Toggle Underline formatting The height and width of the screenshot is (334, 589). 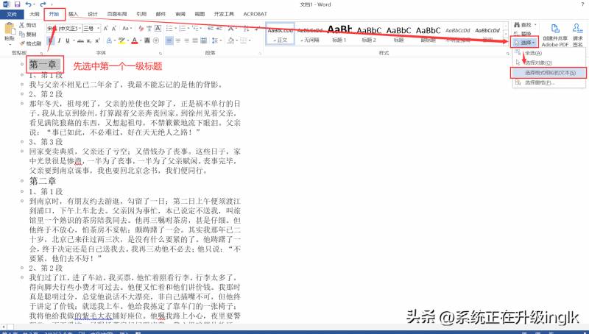pyautogui.click(x=68, y=40)
